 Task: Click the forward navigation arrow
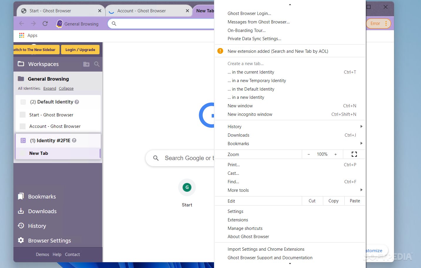coord(33,24)
